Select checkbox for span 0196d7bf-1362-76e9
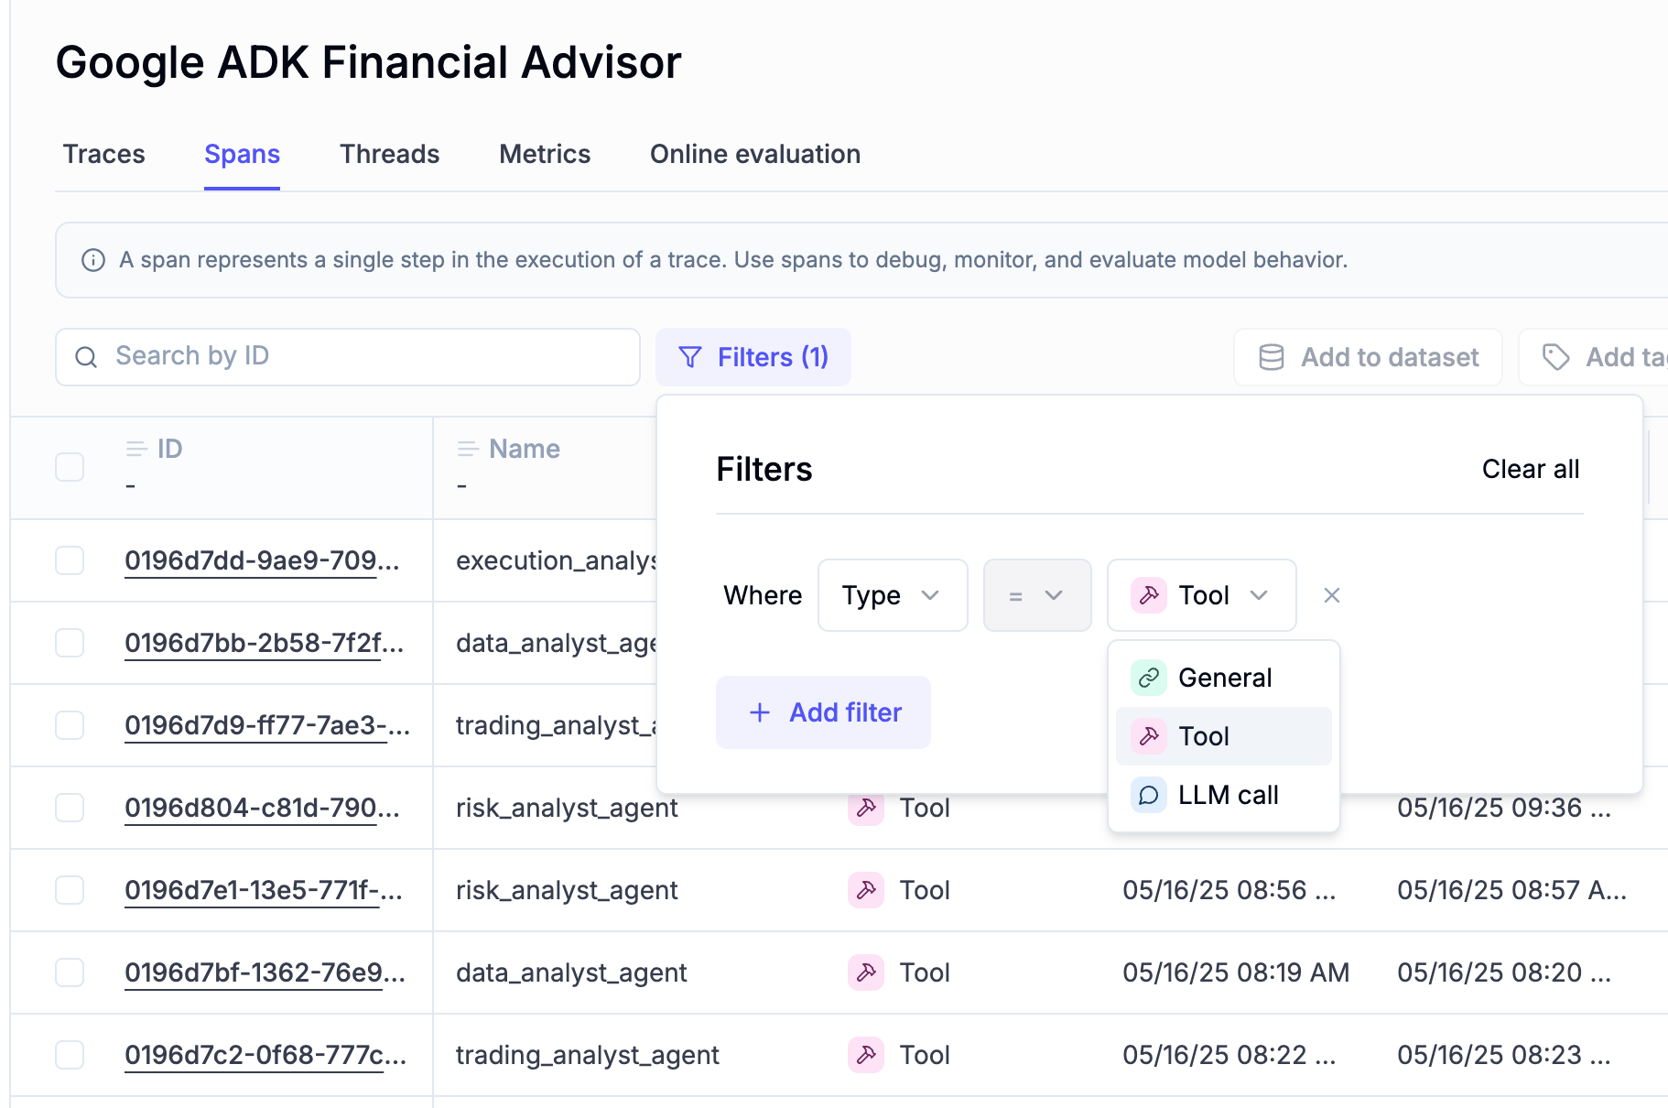Image resolution: width=1668 pixels, height=1108 pixels. click(70, 972)
